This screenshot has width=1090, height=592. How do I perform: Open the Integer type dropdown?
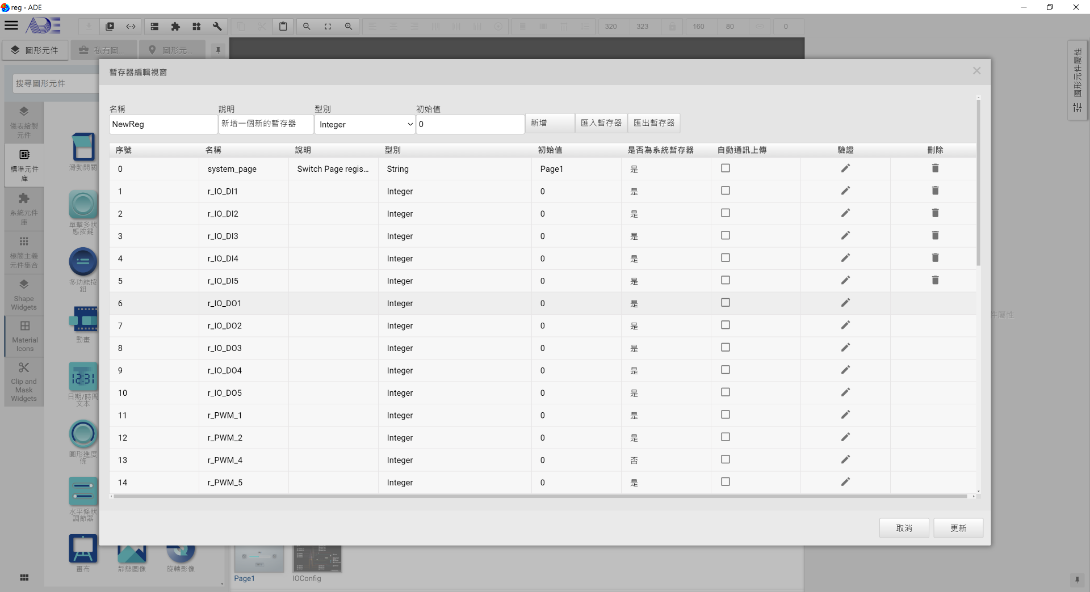tap(365, 124)
